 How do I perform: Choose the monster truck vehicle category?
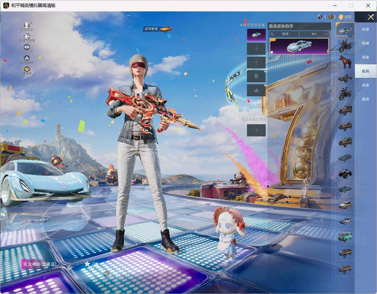coord(345,173)
